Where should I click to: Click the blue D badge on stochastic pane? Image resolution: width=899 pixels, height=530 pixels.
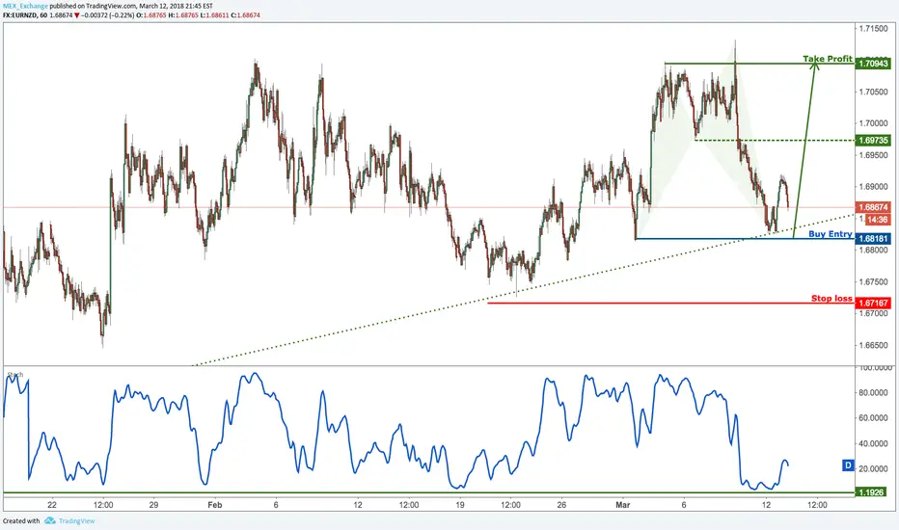pyautogui.click(x=848, y=465)
